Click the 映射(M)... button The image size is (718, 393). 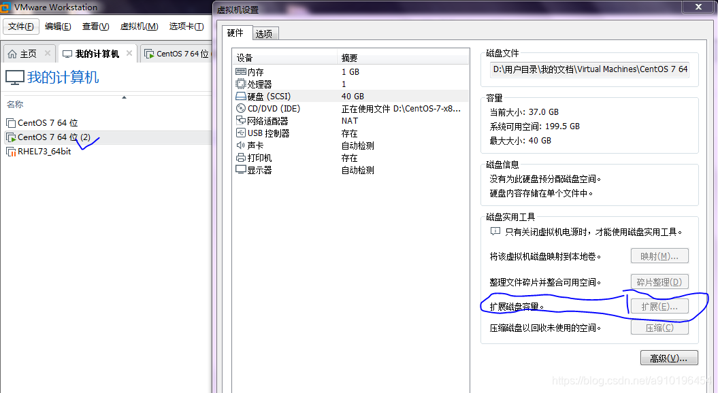click(659, 256)
